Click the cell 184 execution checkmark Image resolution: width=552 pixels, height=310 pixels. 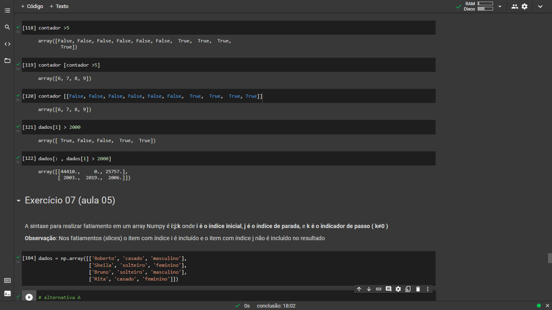point(18,257)
